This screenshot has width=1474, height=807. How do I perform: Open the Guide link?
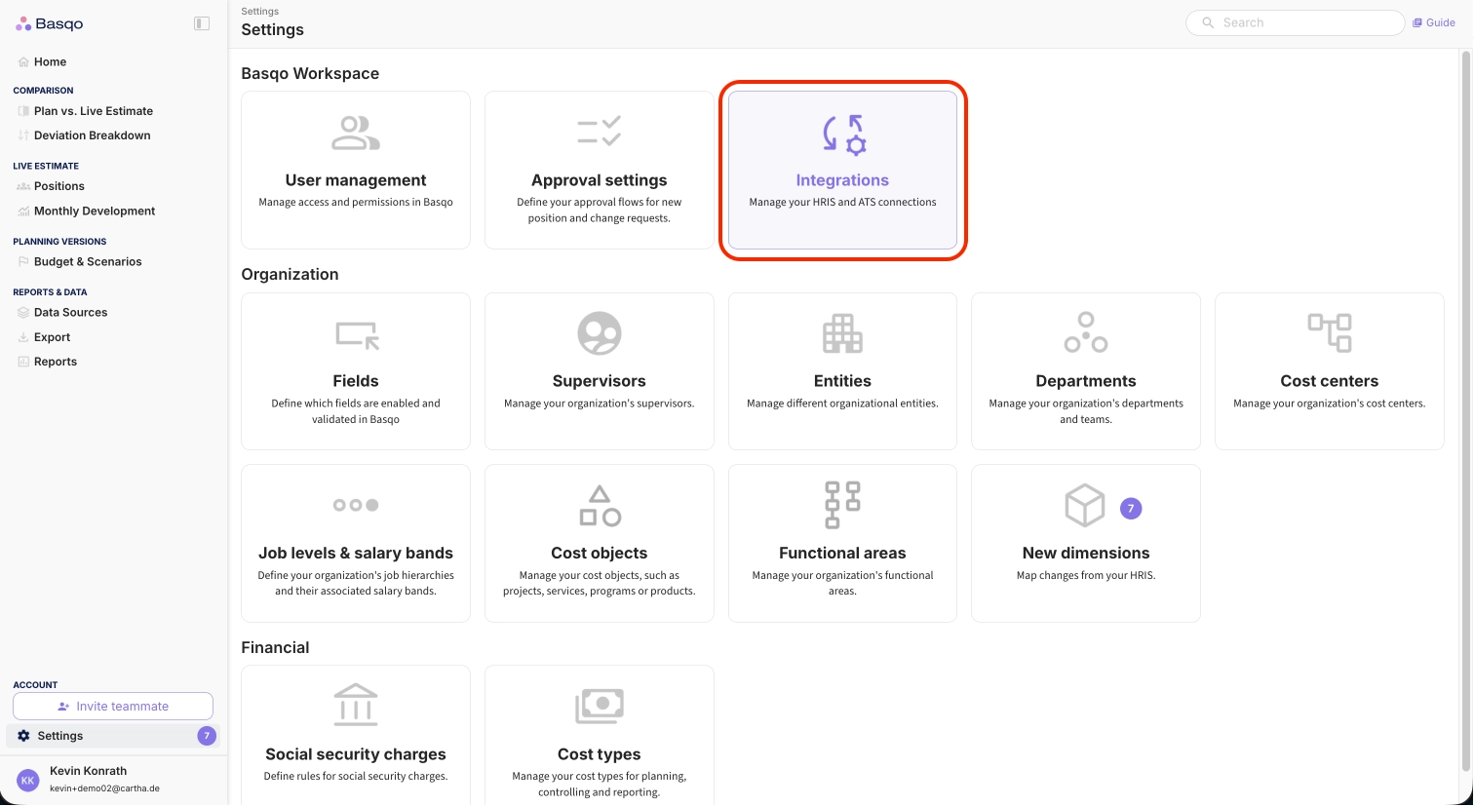coord(1434,22)
